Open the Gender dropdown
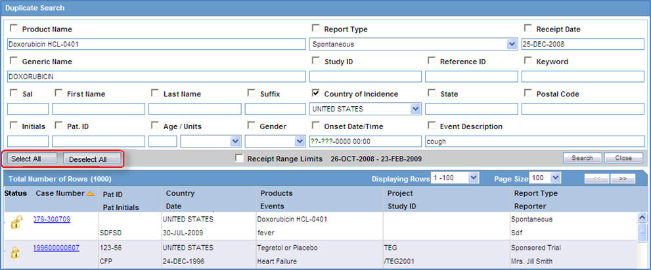This screenshot has width=651, height=270. (275, 141)
